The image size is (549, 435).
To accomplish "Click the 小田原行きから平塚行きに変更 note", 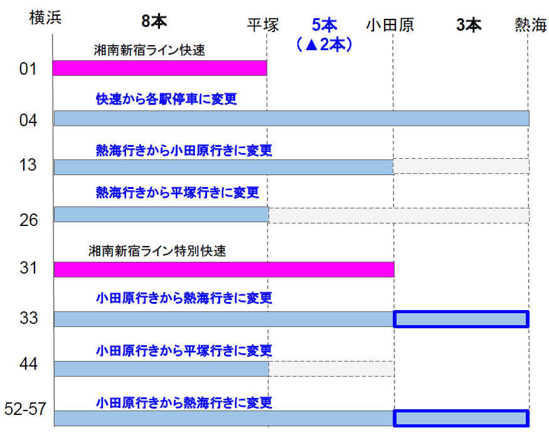I will pos(184,351).
